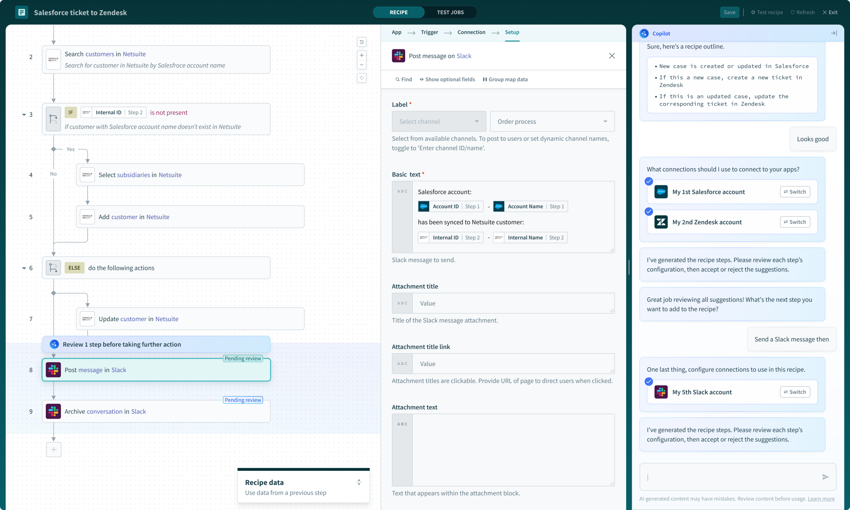
Task: Open the Order process dropdown
Action: click(x=552, y=121)
